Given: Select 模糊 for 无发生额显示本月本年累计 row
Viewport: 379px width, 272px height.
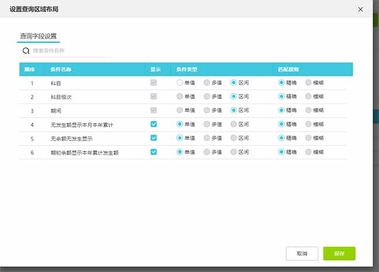Looking at the screenshot, I should [x=308, y=124].
